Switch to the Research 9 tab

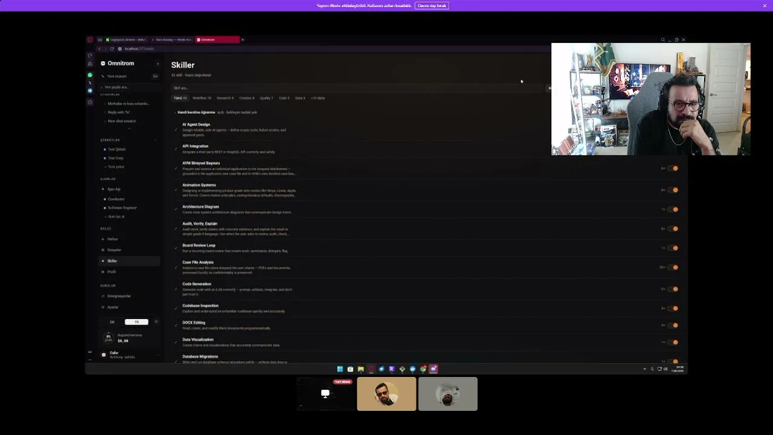point(225,98)
